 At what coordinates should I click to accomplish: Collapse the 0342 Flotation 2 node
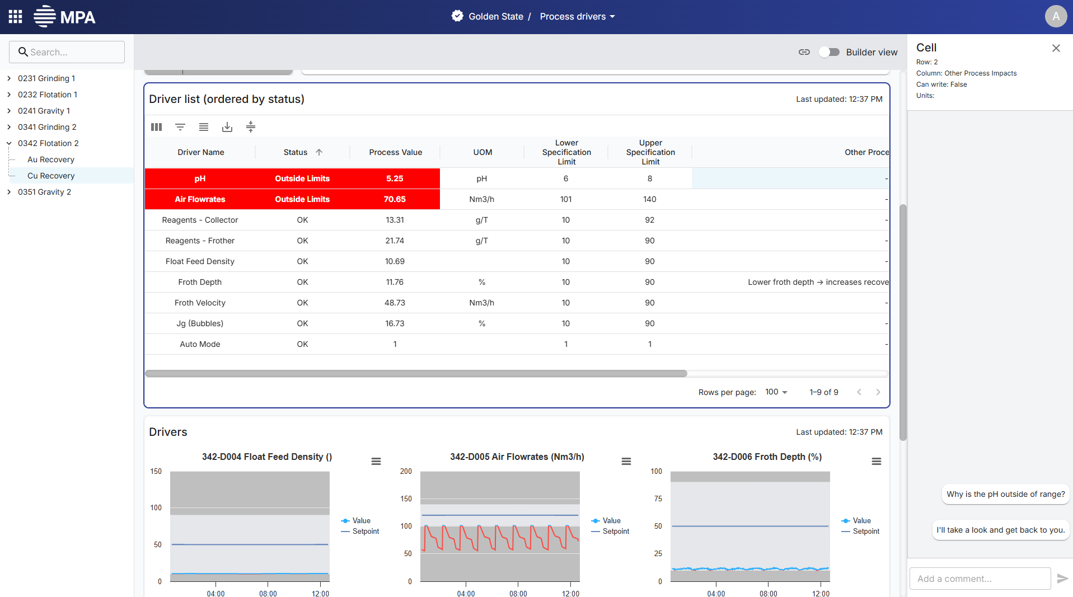pos(9,143)
